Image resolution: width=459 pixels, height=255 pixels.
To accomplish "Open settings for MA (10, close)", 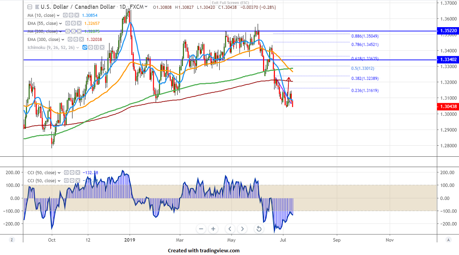I will 71,15.
